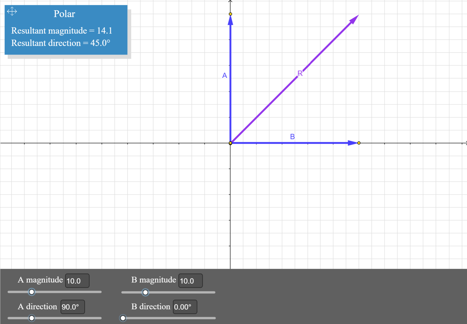Click the yellow point at vector B's tip
The height and width of the screenshot is (324, 467).
point(359,143)
